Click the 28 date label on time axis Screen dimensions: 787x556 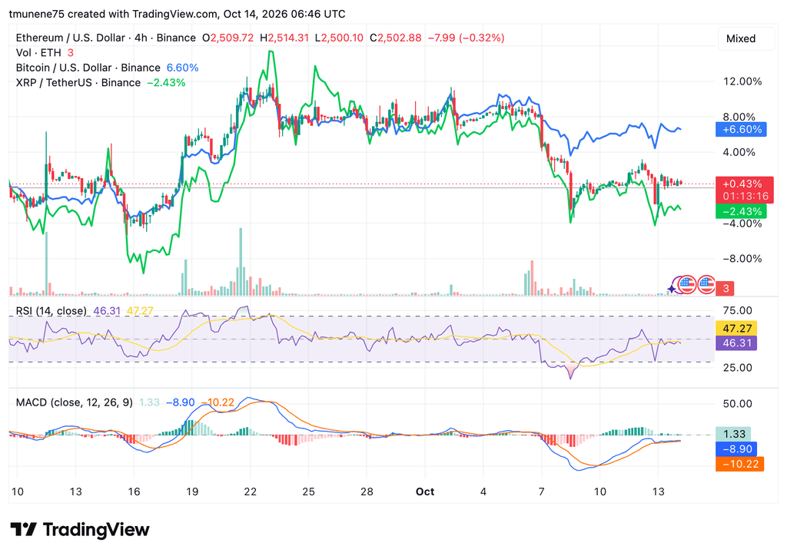[367, 491]
